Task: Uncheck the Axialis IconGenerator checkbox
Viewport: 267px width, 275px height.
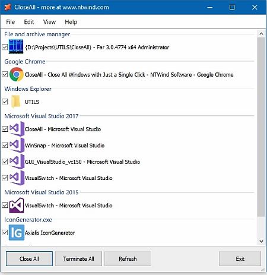Action: click(5, 233)
